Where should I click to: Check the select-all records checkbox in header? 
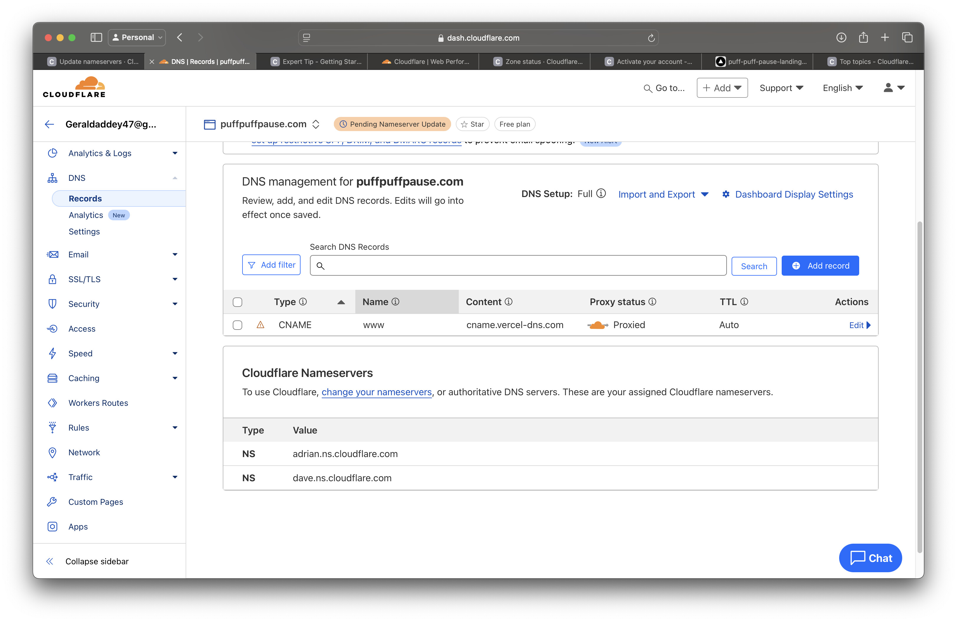[x=238, y=302]
